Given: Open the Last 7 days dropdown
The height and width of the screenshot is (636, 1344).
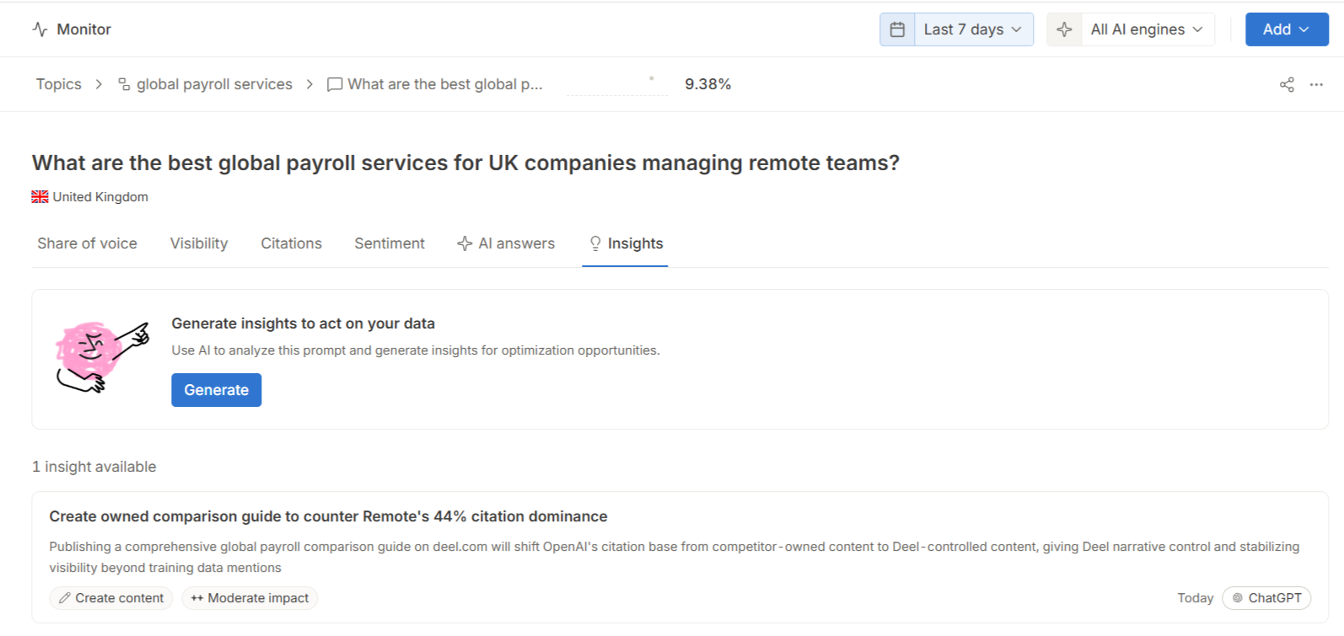Looking at the screenshot, I should pos(973,29).
